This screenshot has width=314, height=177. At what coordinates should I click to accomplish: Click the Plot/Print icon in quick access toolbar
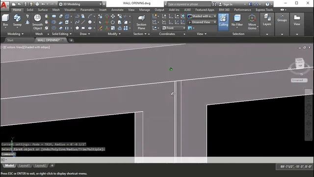pyautogui.click(x=37, y=4)
